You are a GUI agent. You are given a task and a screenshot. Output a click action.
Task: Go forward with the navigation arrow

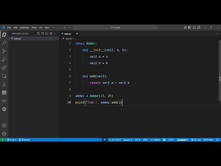pos(70,28)
